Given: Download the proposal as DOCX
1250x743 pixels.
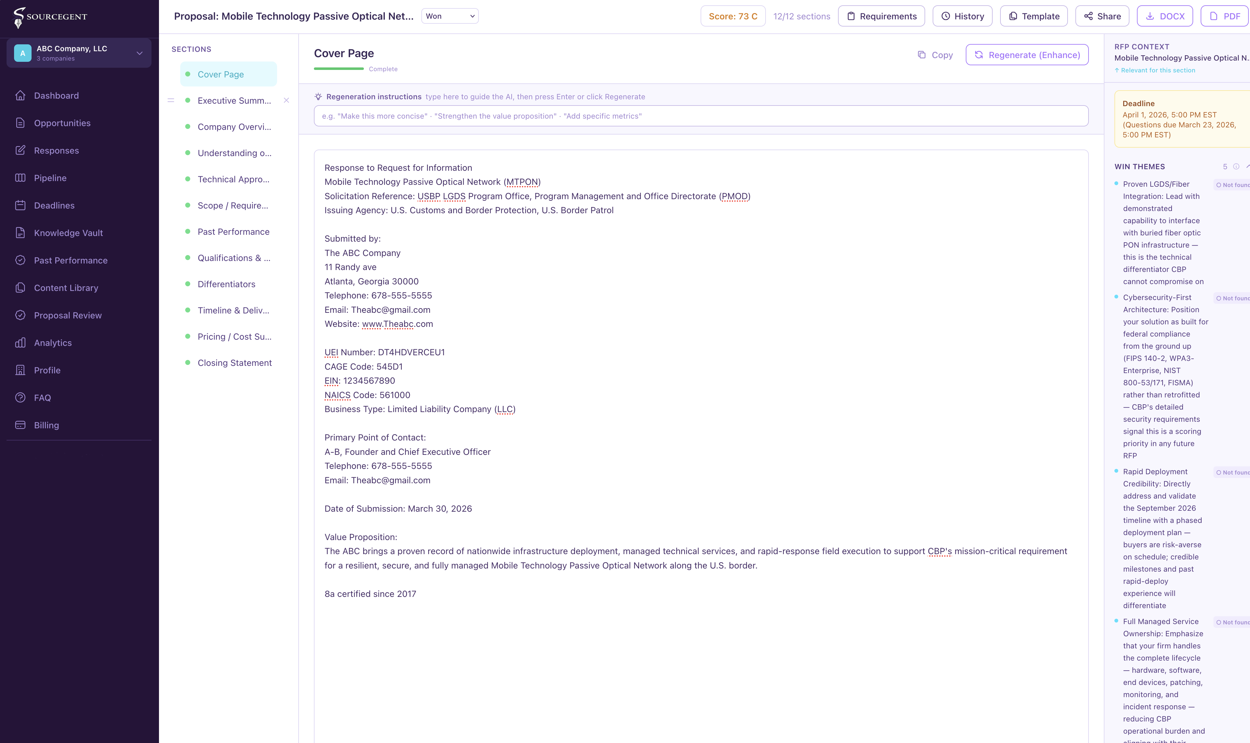Looking at the screenshot, I should click(x=1165, y=16).
